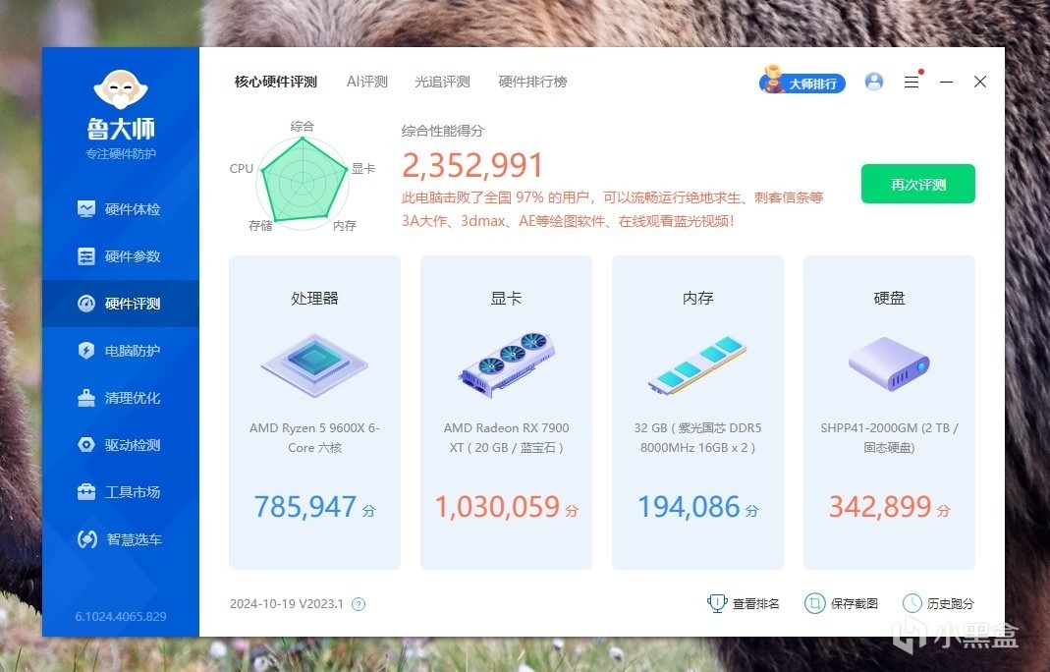Click 查看排名 link

[756, 603]
